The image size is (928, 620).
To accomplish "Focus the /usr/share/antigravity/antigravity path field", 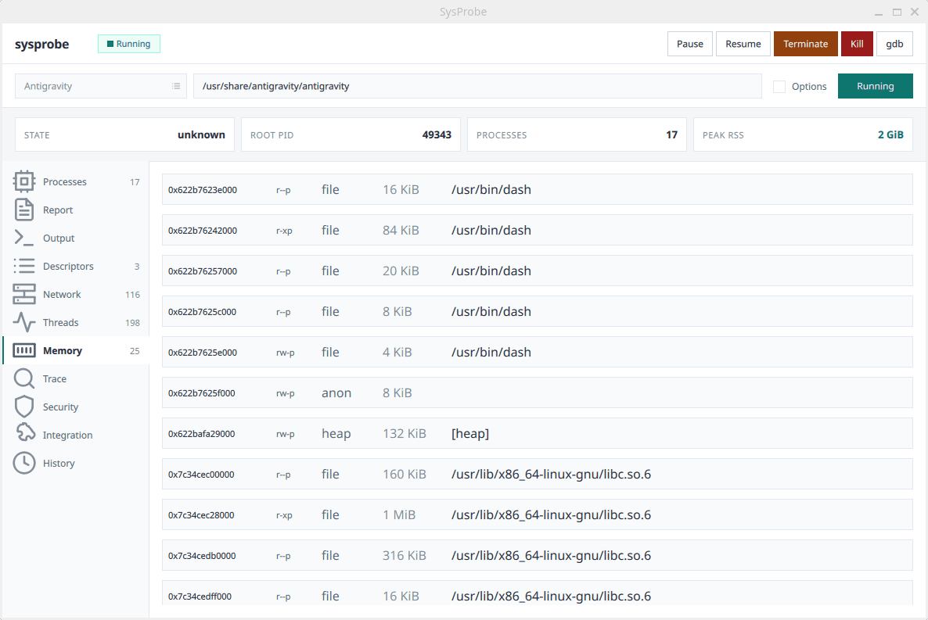I will point(477,86).
